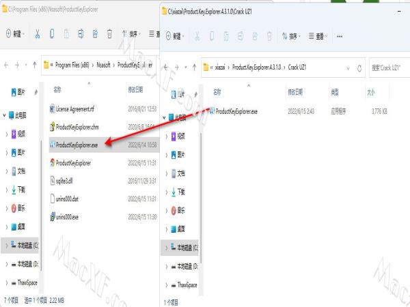Select ThawSpace drive in left sidebar
Image resolution: width=410 pixels, height=307 pixels.
[25, 282]
